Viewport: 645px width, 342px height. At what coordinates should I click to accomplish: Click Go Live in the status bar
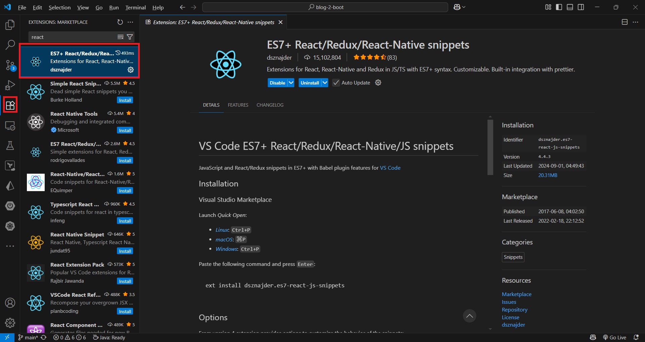(x=614, y=337)
